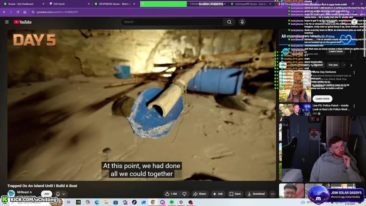Image resolution: width=366 pixels, height=206 pixels.
Task: Open options menu on the Amazon Prime ad
Action: [351, 51]
